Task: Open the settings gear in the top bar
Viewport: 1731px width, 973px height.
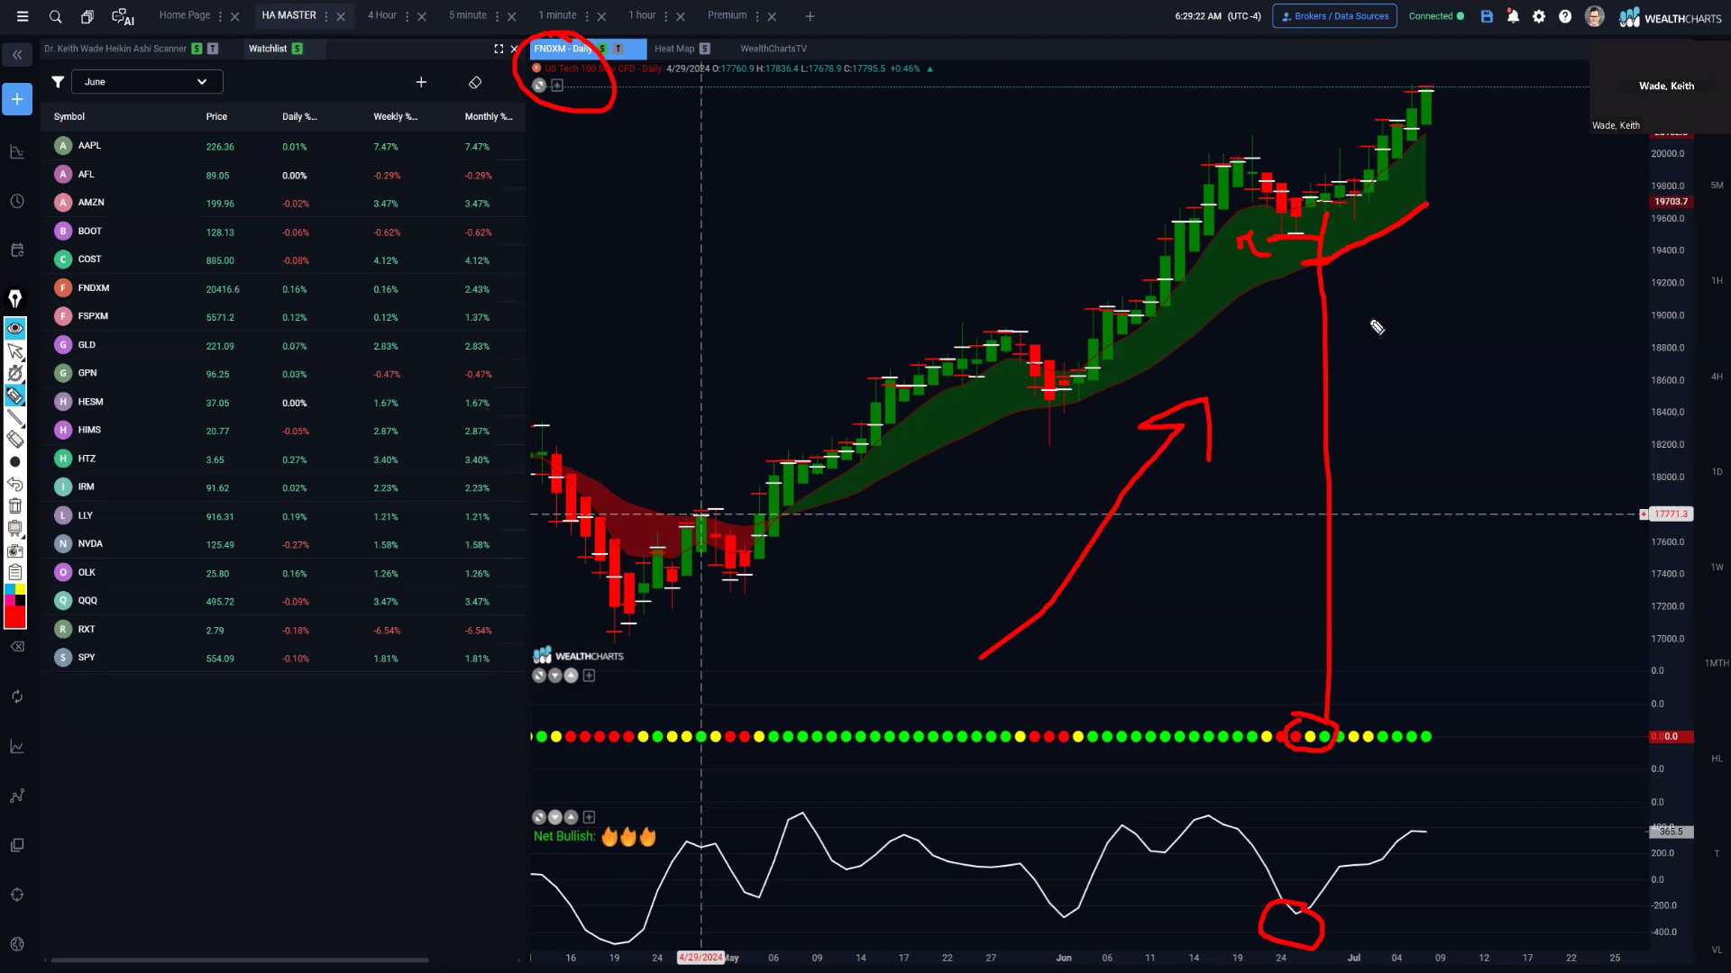Action: point(1539,16)
